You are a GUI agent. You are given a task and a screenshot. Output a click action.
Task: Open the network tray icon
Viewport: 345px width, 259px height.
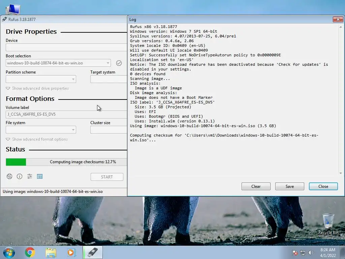click(x=303, y=253)
